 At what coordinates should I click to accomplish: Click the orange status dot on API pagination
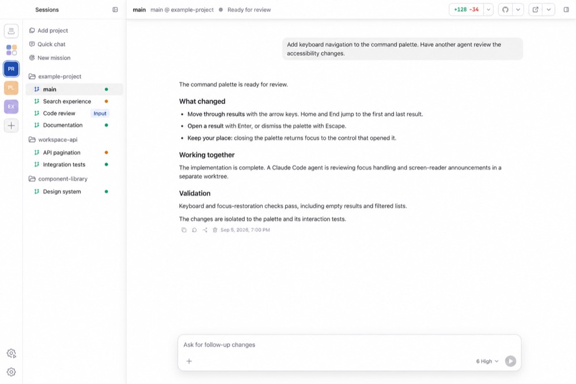point(106,153)
